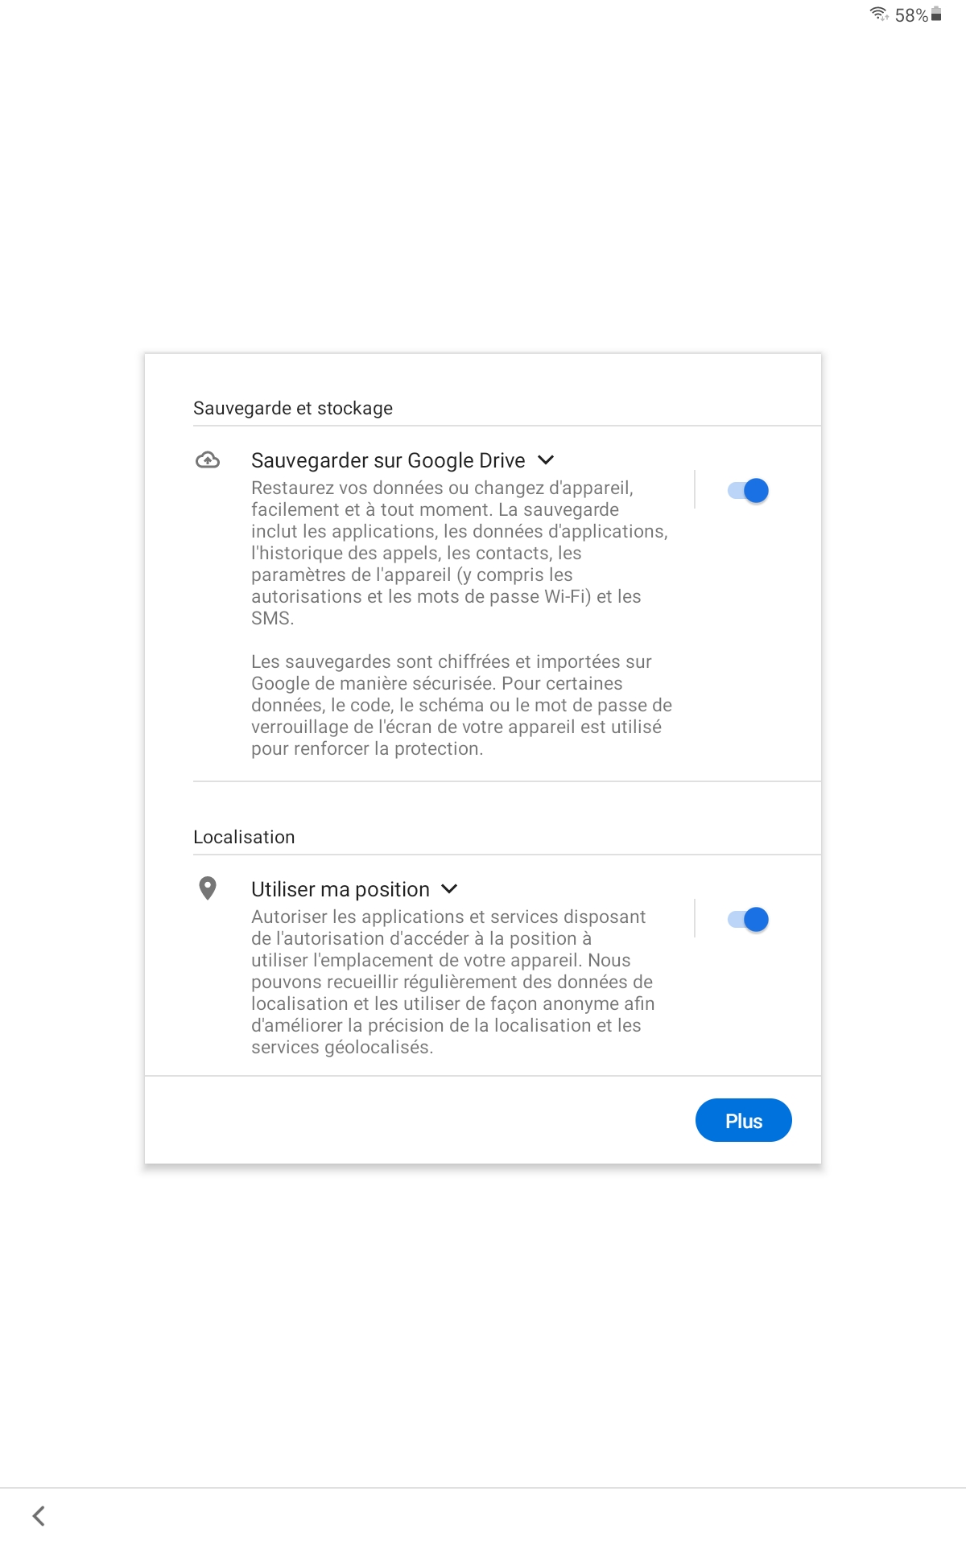This screenshot has width=966, height=1545.
Task: Expand Sauvegarder sur Google Drive chevron
Action: [x=547, y=460]
